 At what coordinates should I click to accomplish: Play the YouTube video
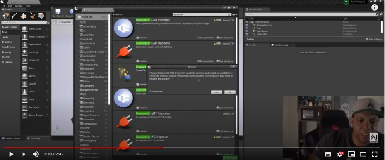coord(11,154)
